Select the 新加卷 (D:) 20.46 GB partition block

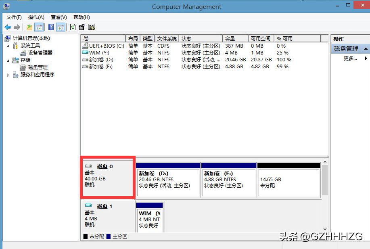169,180
